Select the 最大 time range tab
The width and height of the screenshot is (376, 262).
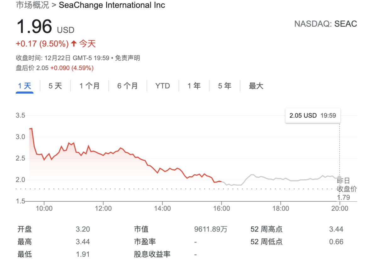click(x=256, y=86)
